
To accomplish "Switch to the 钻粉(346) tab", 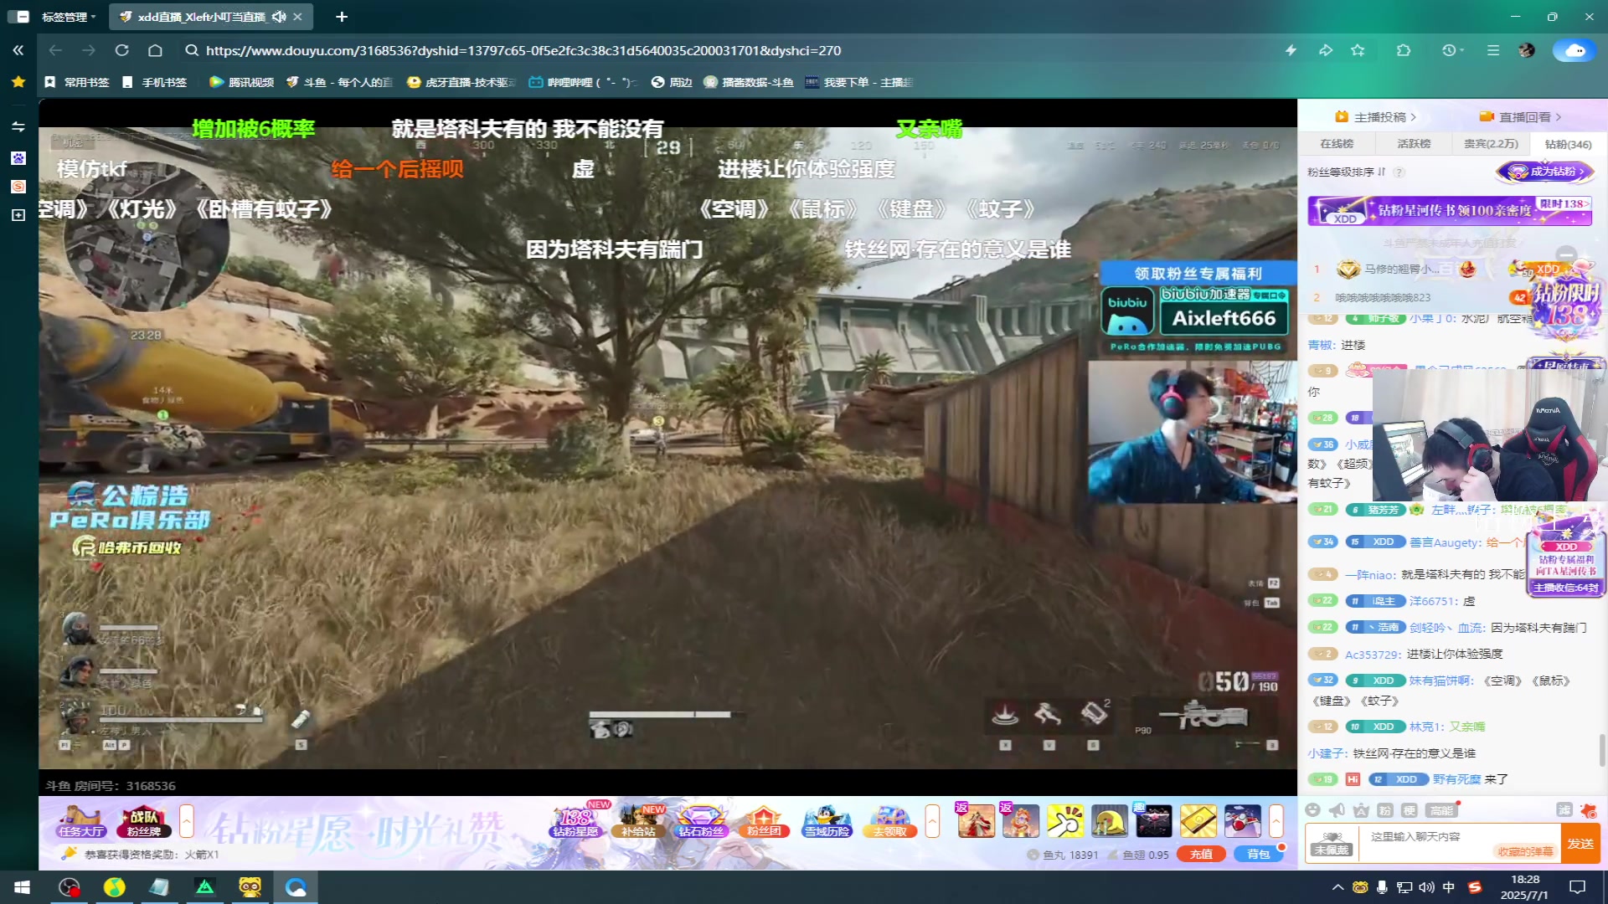I will click(x=1568, y=144).
